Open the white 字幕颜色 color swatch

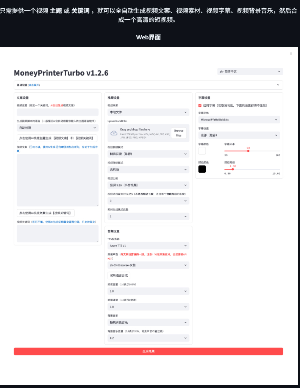[x=202, y=151]
